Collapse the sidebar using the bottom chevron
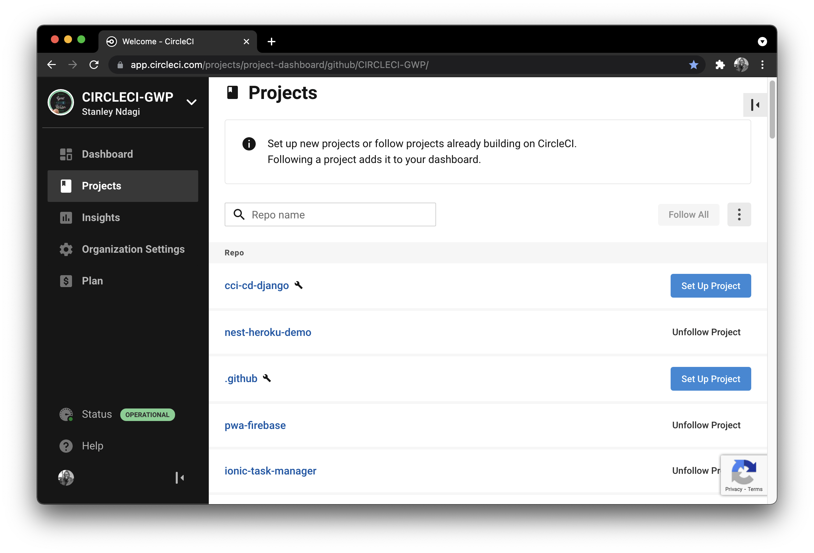 (x=180, y=478)
